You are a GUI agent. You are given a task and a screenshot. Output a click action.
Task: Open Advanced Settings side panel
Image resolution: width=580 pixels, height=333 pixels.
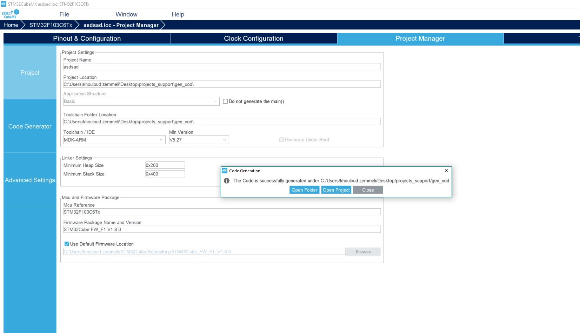tap(30, 180)
